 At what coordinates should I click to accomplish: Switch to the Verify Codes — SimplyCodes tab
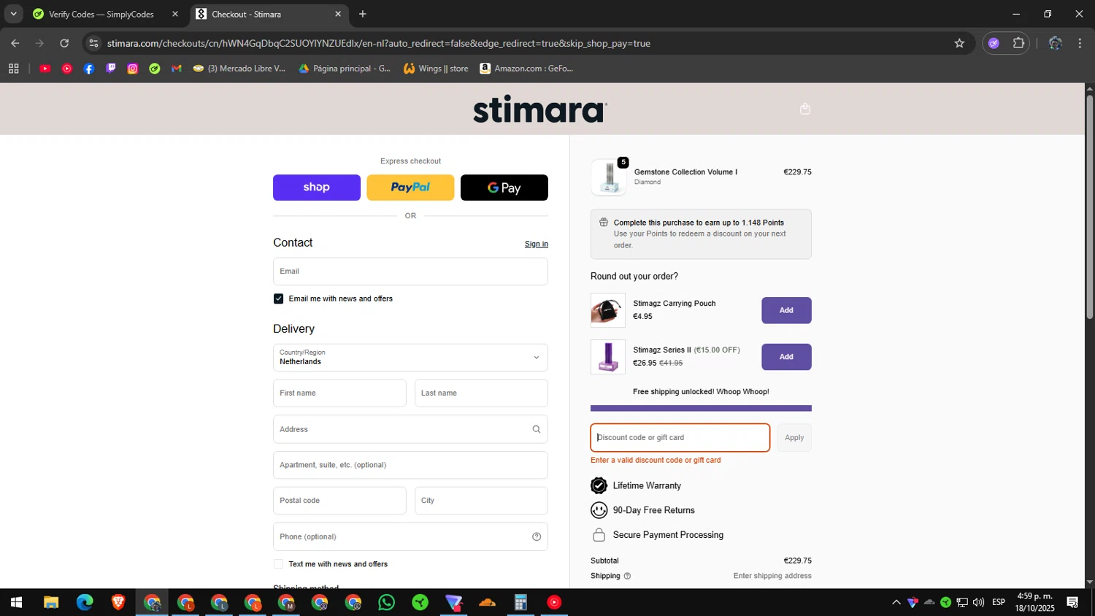pos(101,14)
